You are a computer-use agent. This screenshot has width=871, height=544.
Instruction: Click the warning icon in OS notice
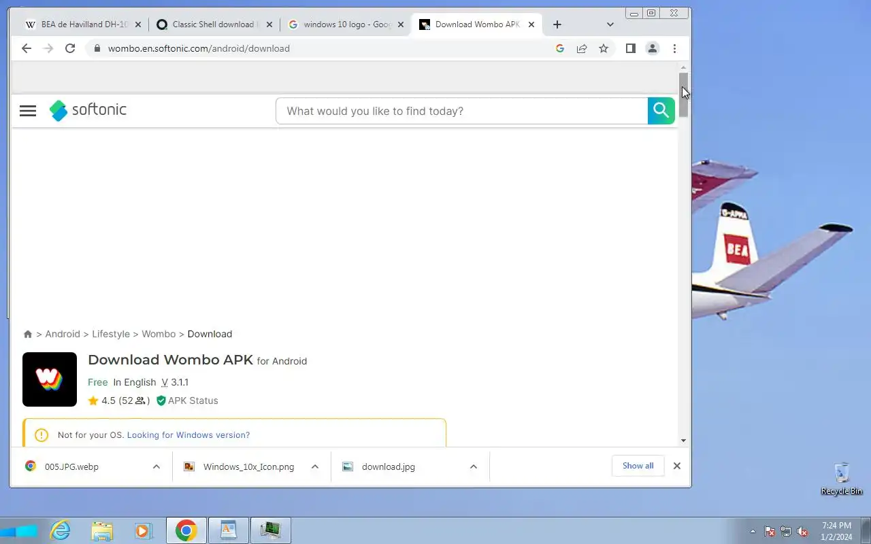click(x=42, y=435)
